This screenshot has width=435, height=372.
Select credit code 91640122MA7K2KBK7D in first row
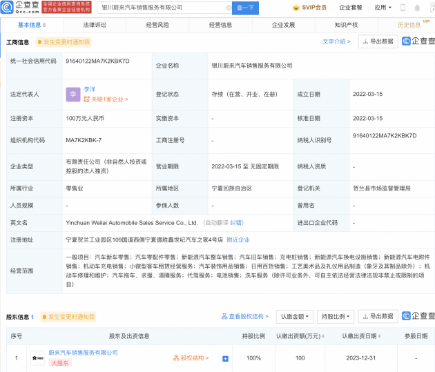97,61
